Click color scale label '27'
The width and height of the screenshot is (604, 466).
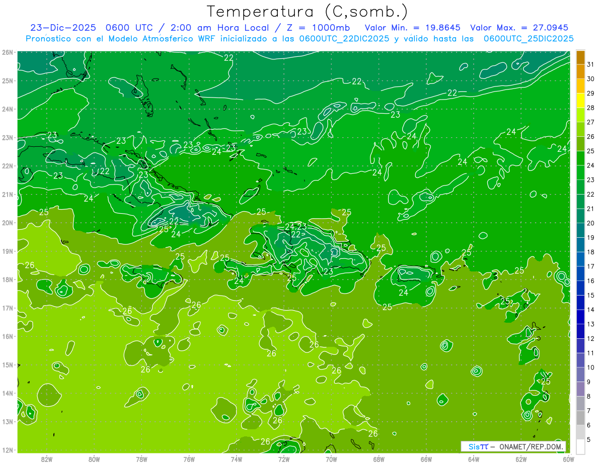point(590,122)
